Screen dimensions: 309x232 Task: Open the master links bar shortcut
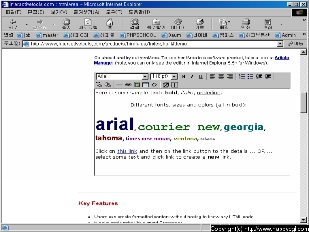pyautogui.click(x=47, y=35)
